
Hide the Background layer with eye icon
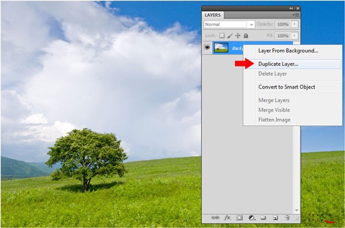[x=207, y=47]
